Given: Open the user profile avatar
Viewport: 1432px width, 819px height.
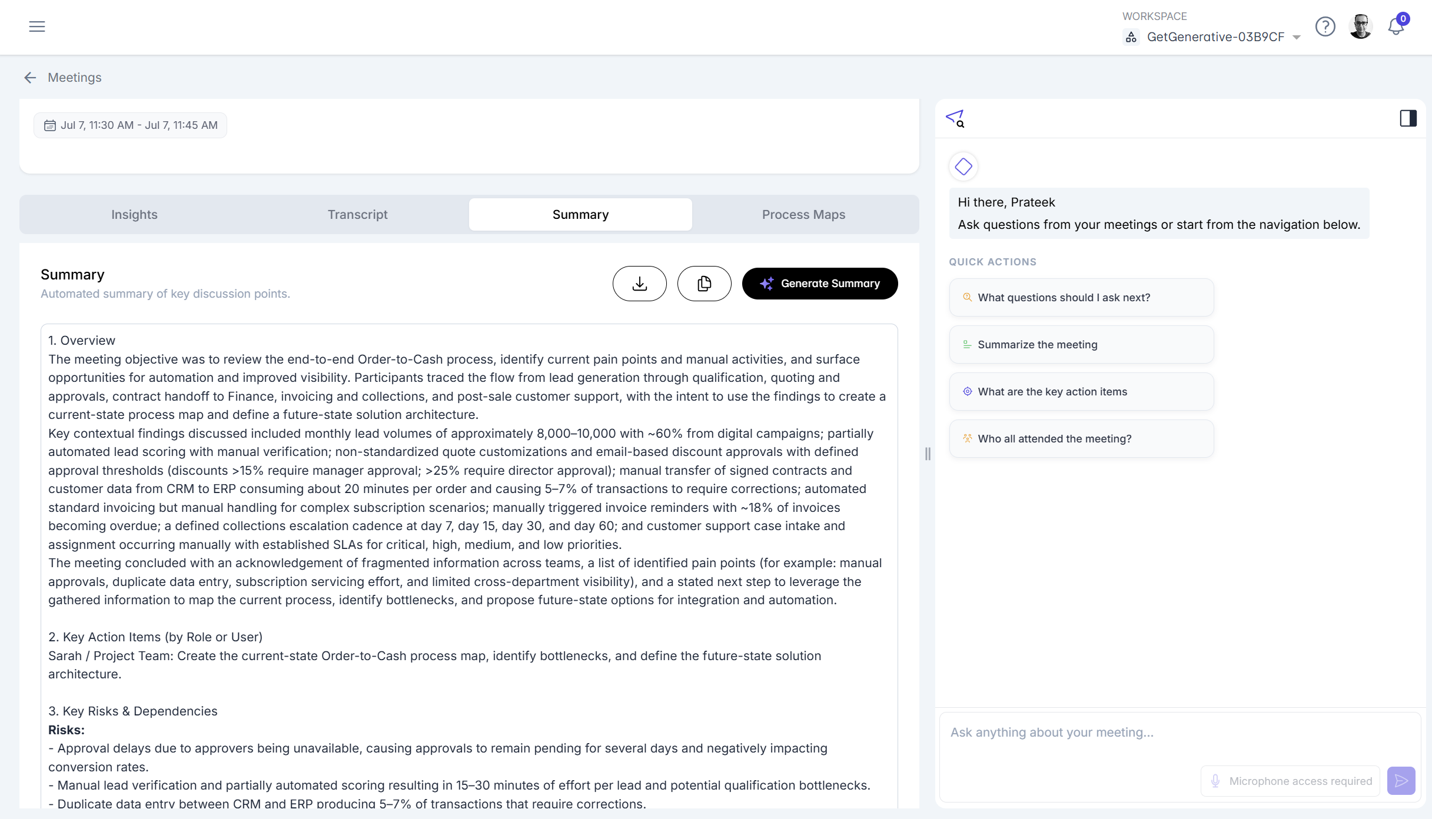Looking at the screenshot, I should 1360,26.
